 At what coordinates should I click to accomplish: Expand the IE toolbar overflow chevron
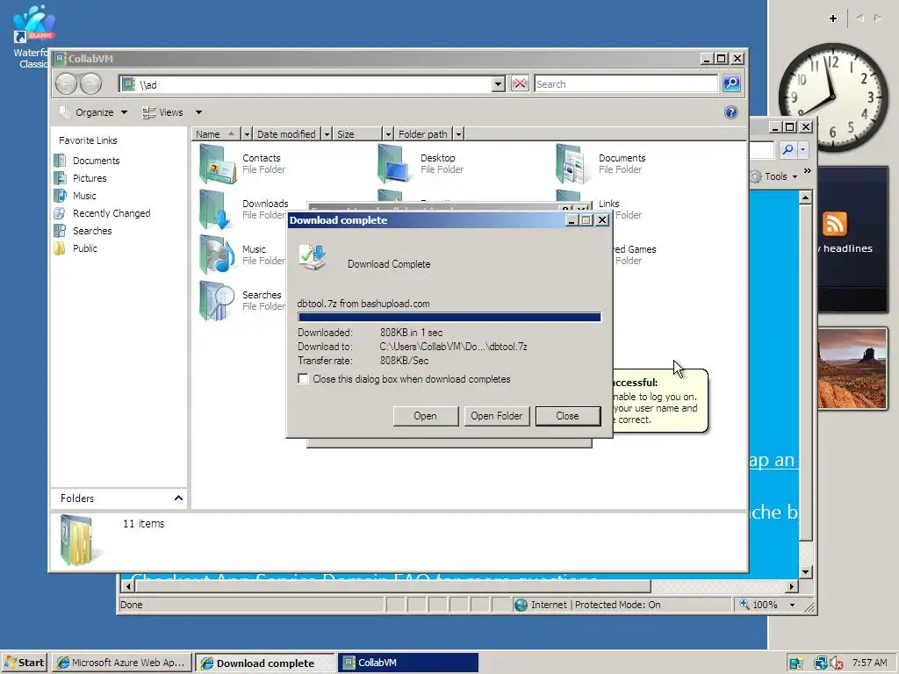(808, 171)
